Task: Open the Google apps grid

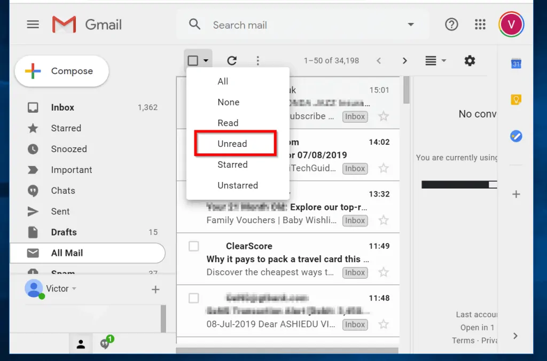Action: click(480, 24)
